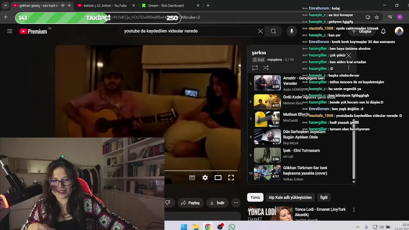The width and height of the screenshot is (409, 230).
Task: Open options for Yonca Lodi Emanet video
Action: pyautogui.click(x=354, y=210)
